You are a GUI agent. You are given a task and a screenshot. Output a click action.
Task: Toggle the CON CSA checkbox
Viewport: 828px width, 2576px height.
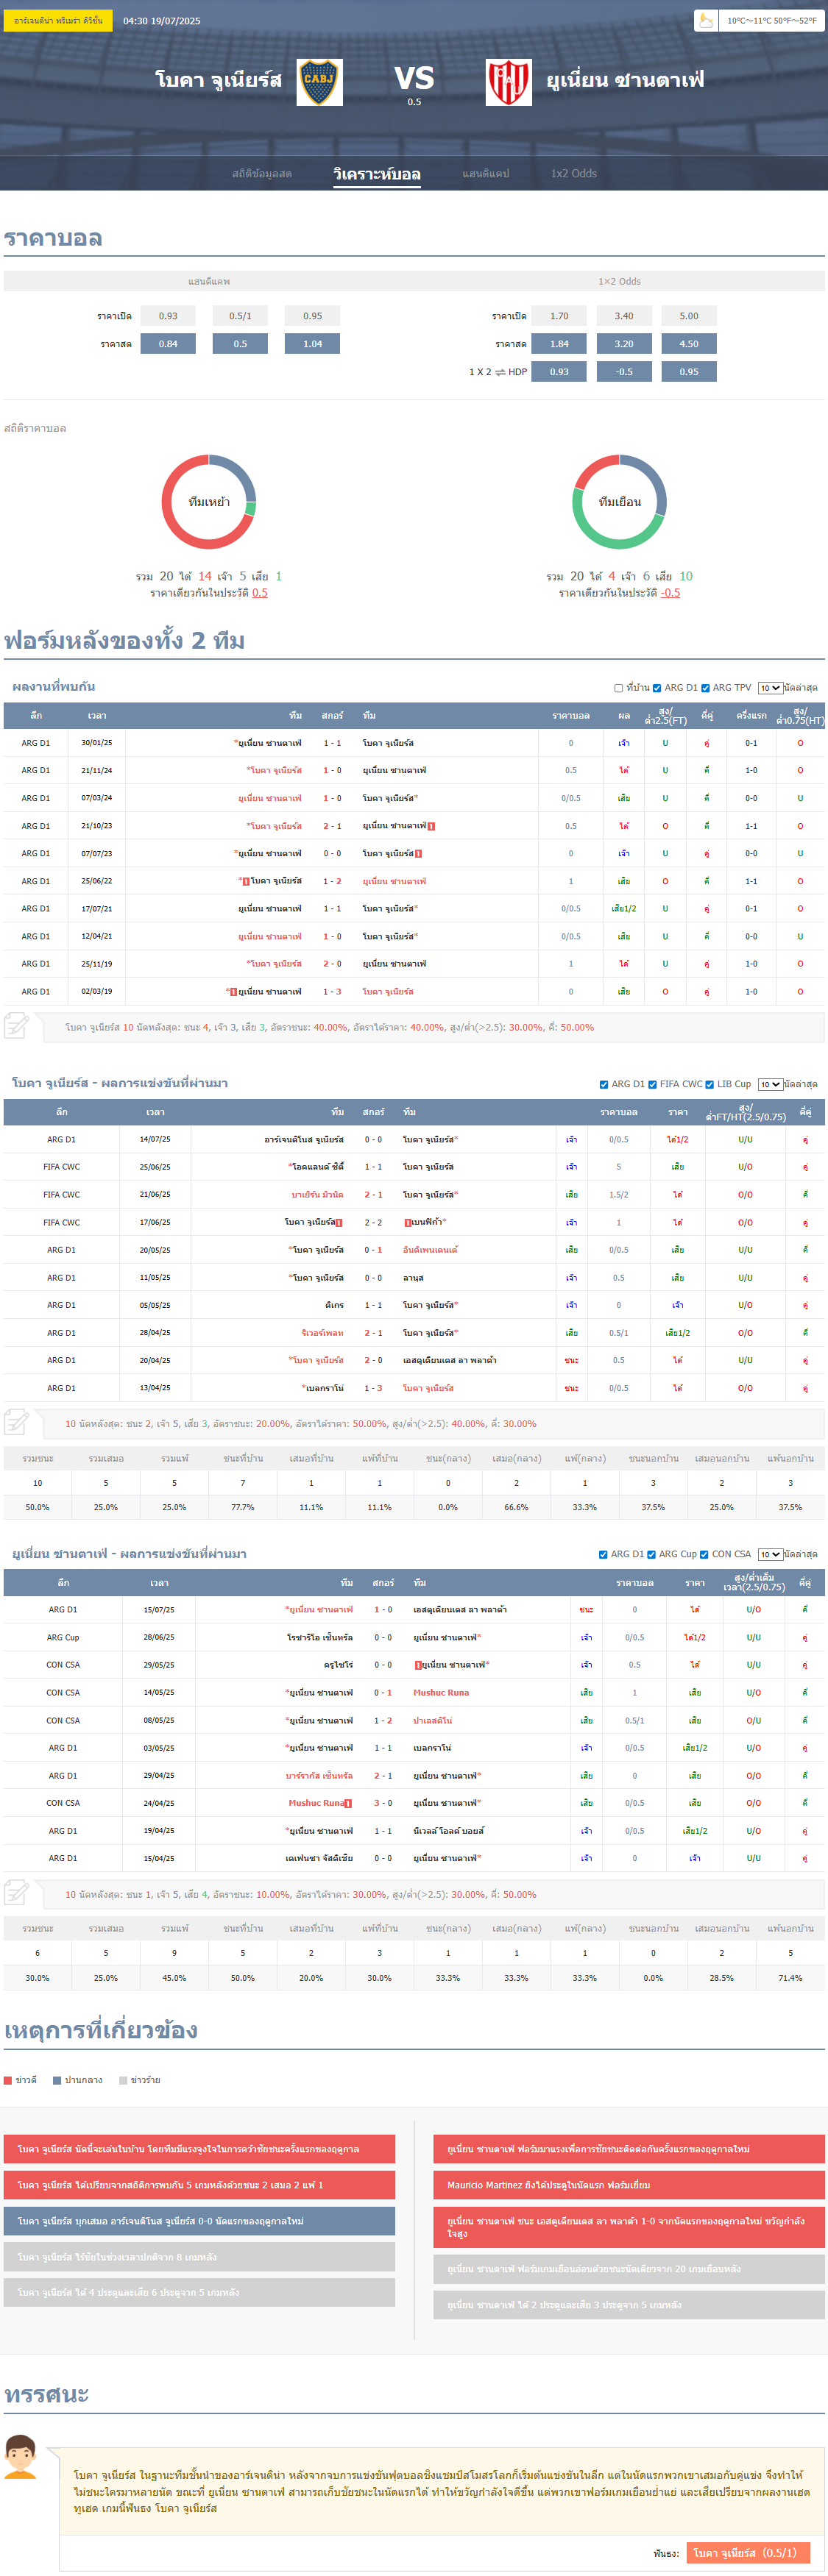[704, 1554]
